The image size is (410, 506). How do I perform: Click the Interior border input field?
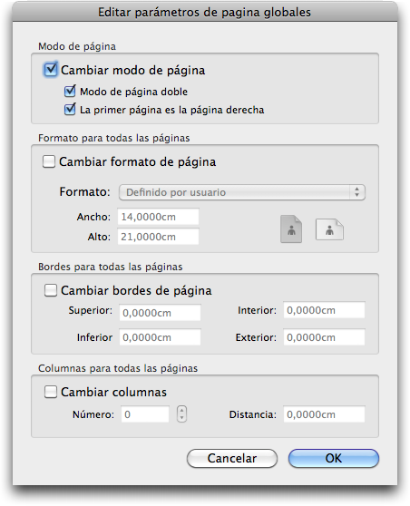pos(324,310)
